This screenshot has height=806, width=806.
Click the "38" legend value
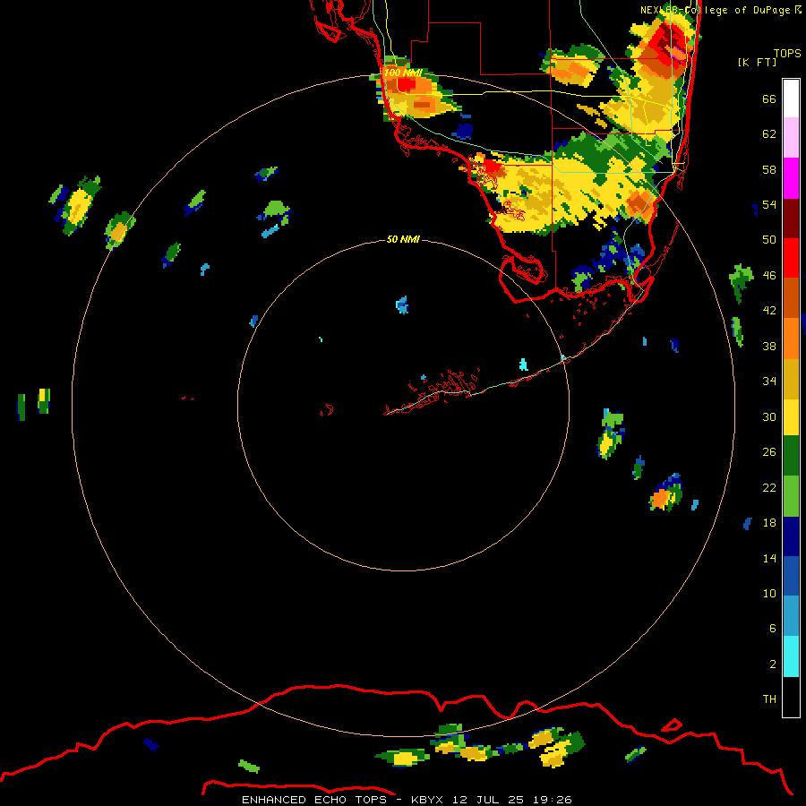(x=769, y=346)
